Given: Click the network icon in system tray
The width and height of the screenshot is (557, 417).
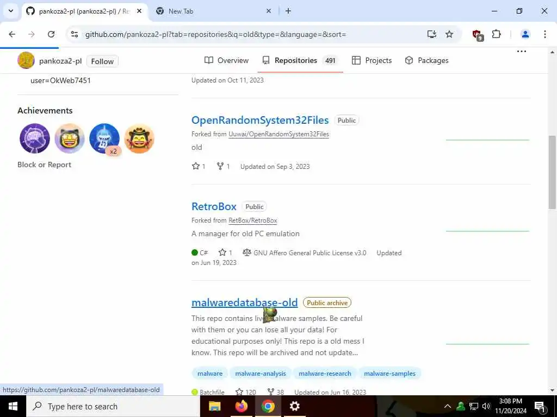Looking at the screenshot, I should click(x=474, y=406).
